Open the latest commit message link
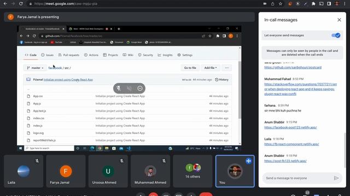This screenshot has height=196, width=350. pyautogui.click(x=68, y=79)
